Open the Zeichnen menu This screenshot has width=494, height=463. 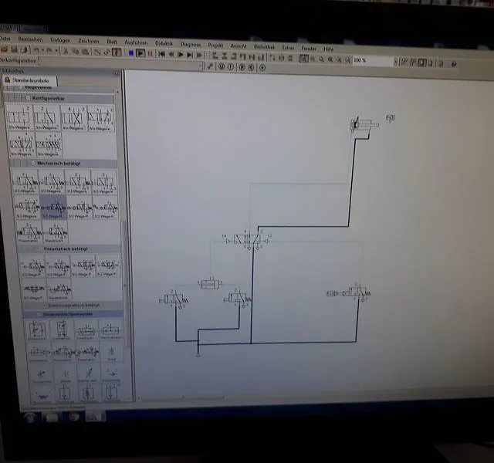click(x=89, y=41)
